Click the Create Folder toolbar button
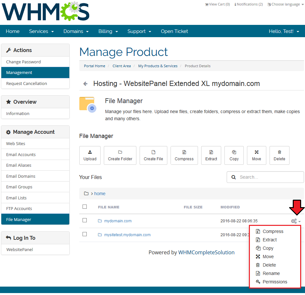 pyautogui.click(x=120, y=155)
